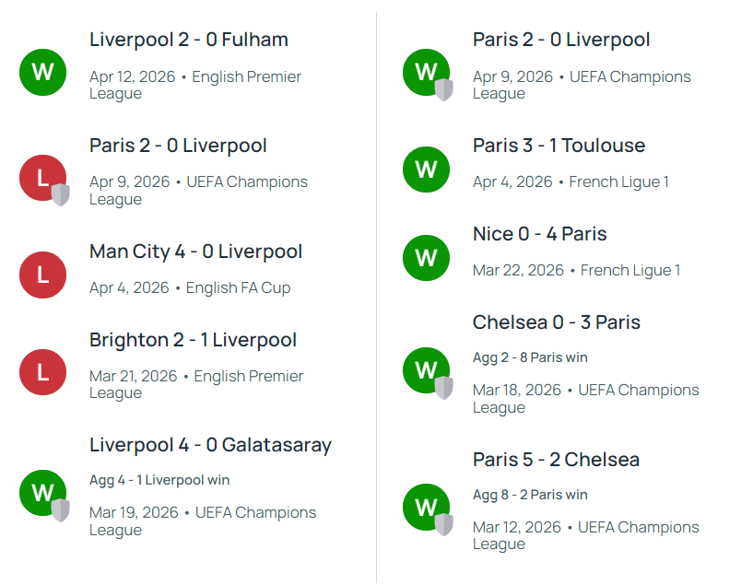The image size is (753, 585).
Task: Click the red L badge in the left column's Paris 2 - 0 Liverpool row
Action: coord(42,178)
